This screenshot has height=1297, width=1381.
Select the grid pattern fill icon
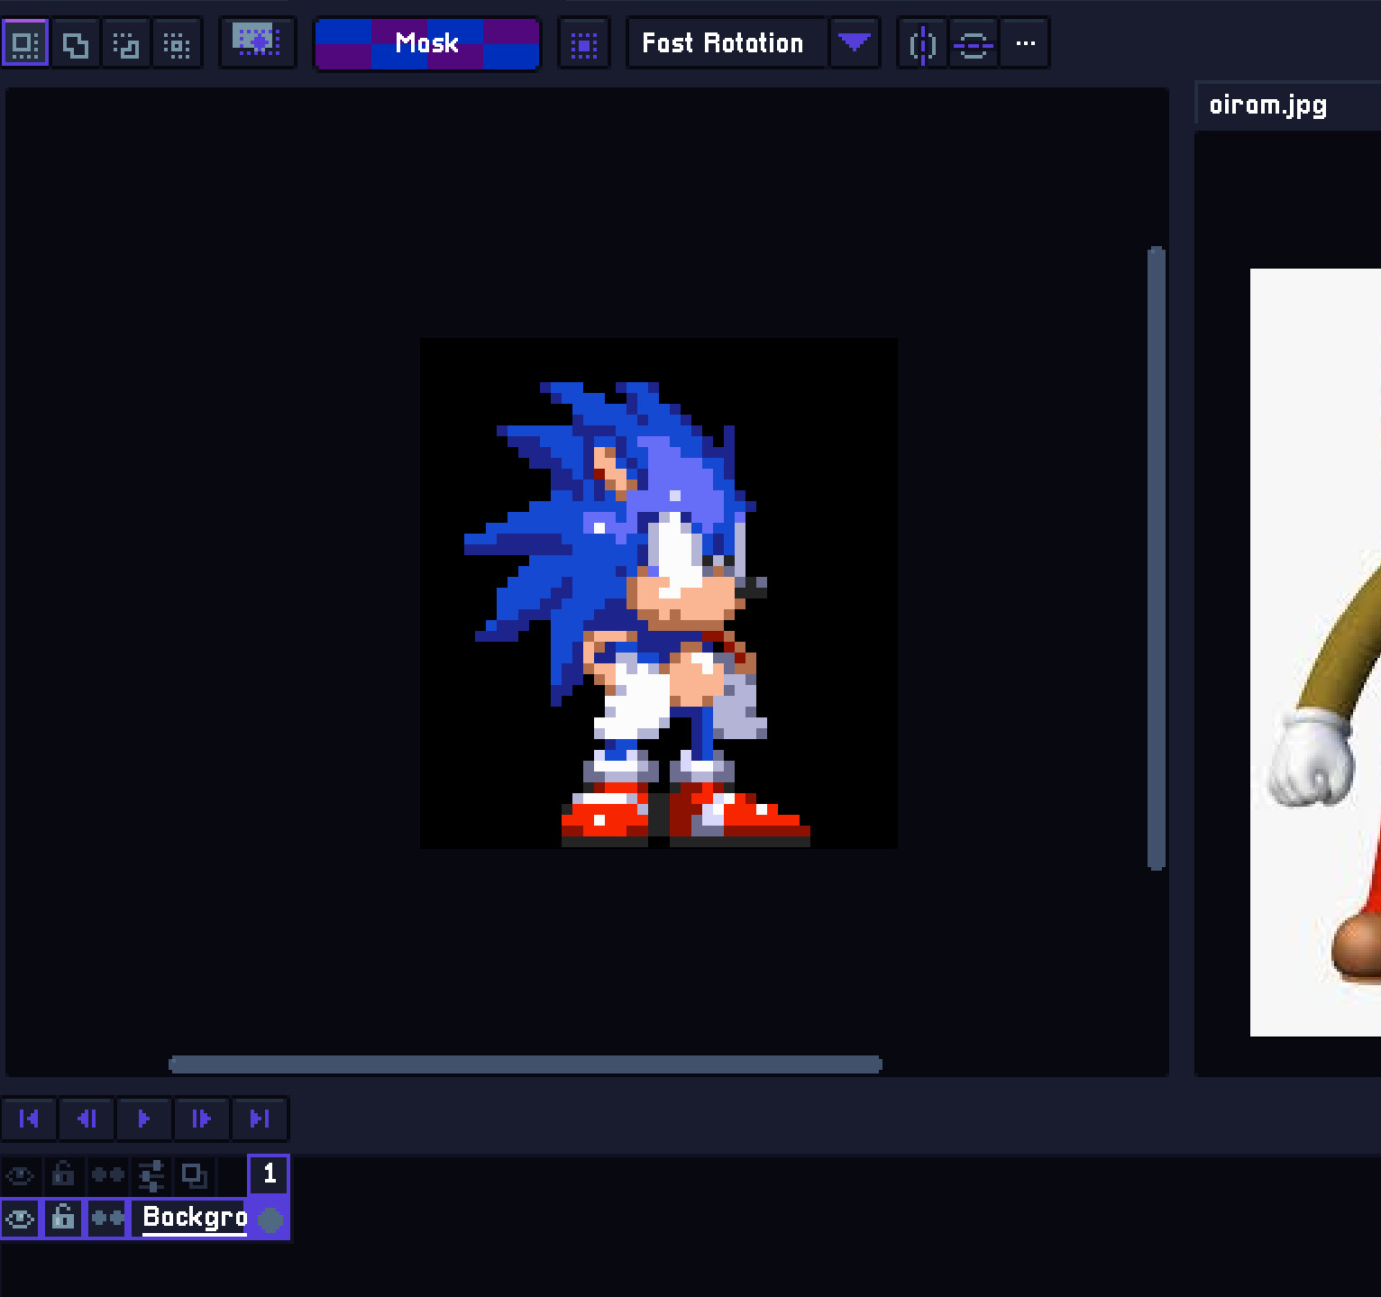pos(583,42)
